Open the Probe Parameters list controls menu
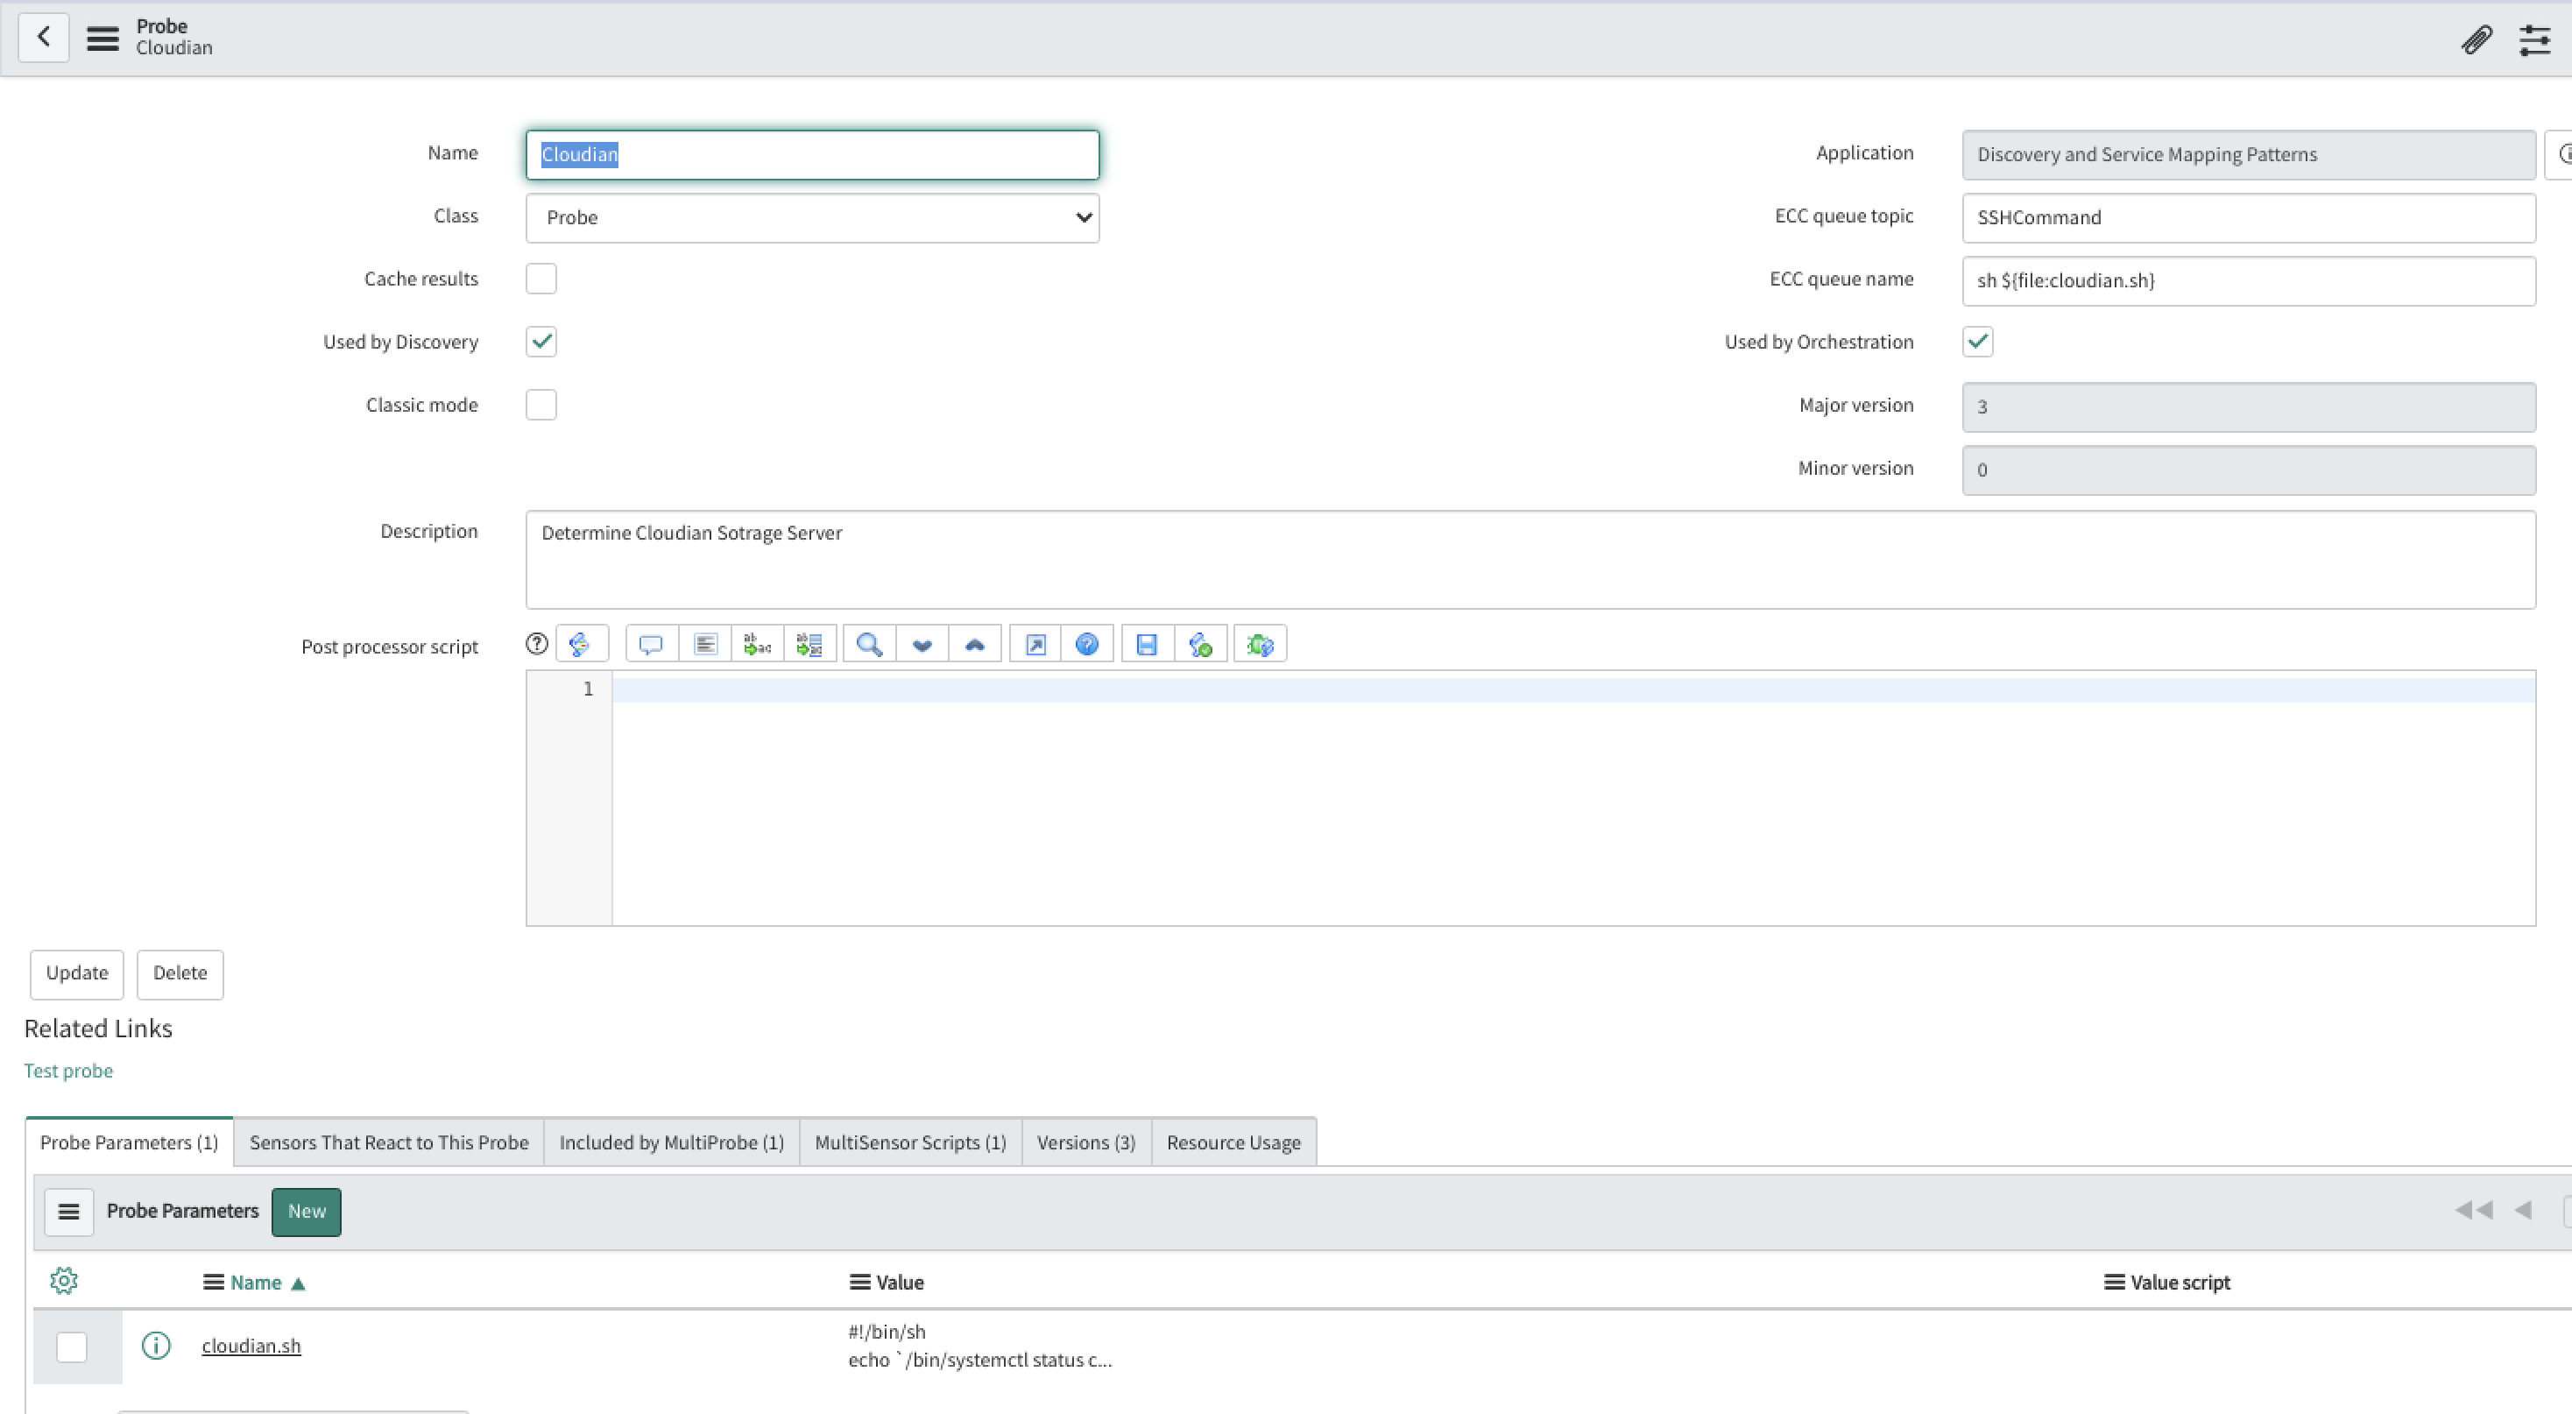Image resolution: width=2572 pixels, height=1414 pixels. coord(69,1213)
